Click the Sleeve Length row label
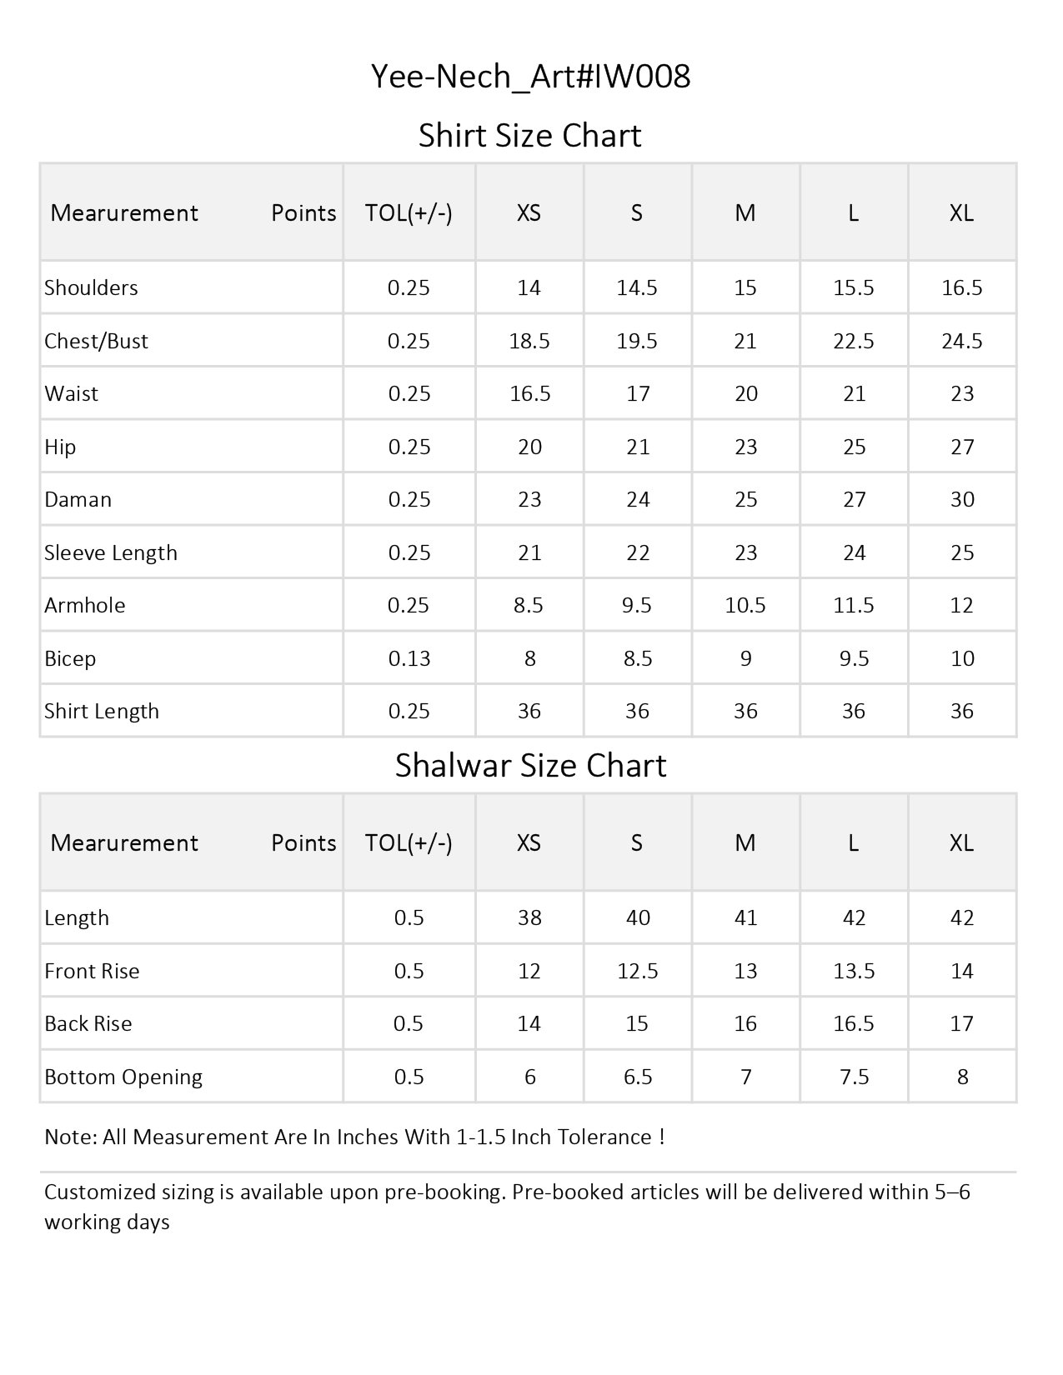The width and height of the screenshot is (1063, 1375). [111, 552]
